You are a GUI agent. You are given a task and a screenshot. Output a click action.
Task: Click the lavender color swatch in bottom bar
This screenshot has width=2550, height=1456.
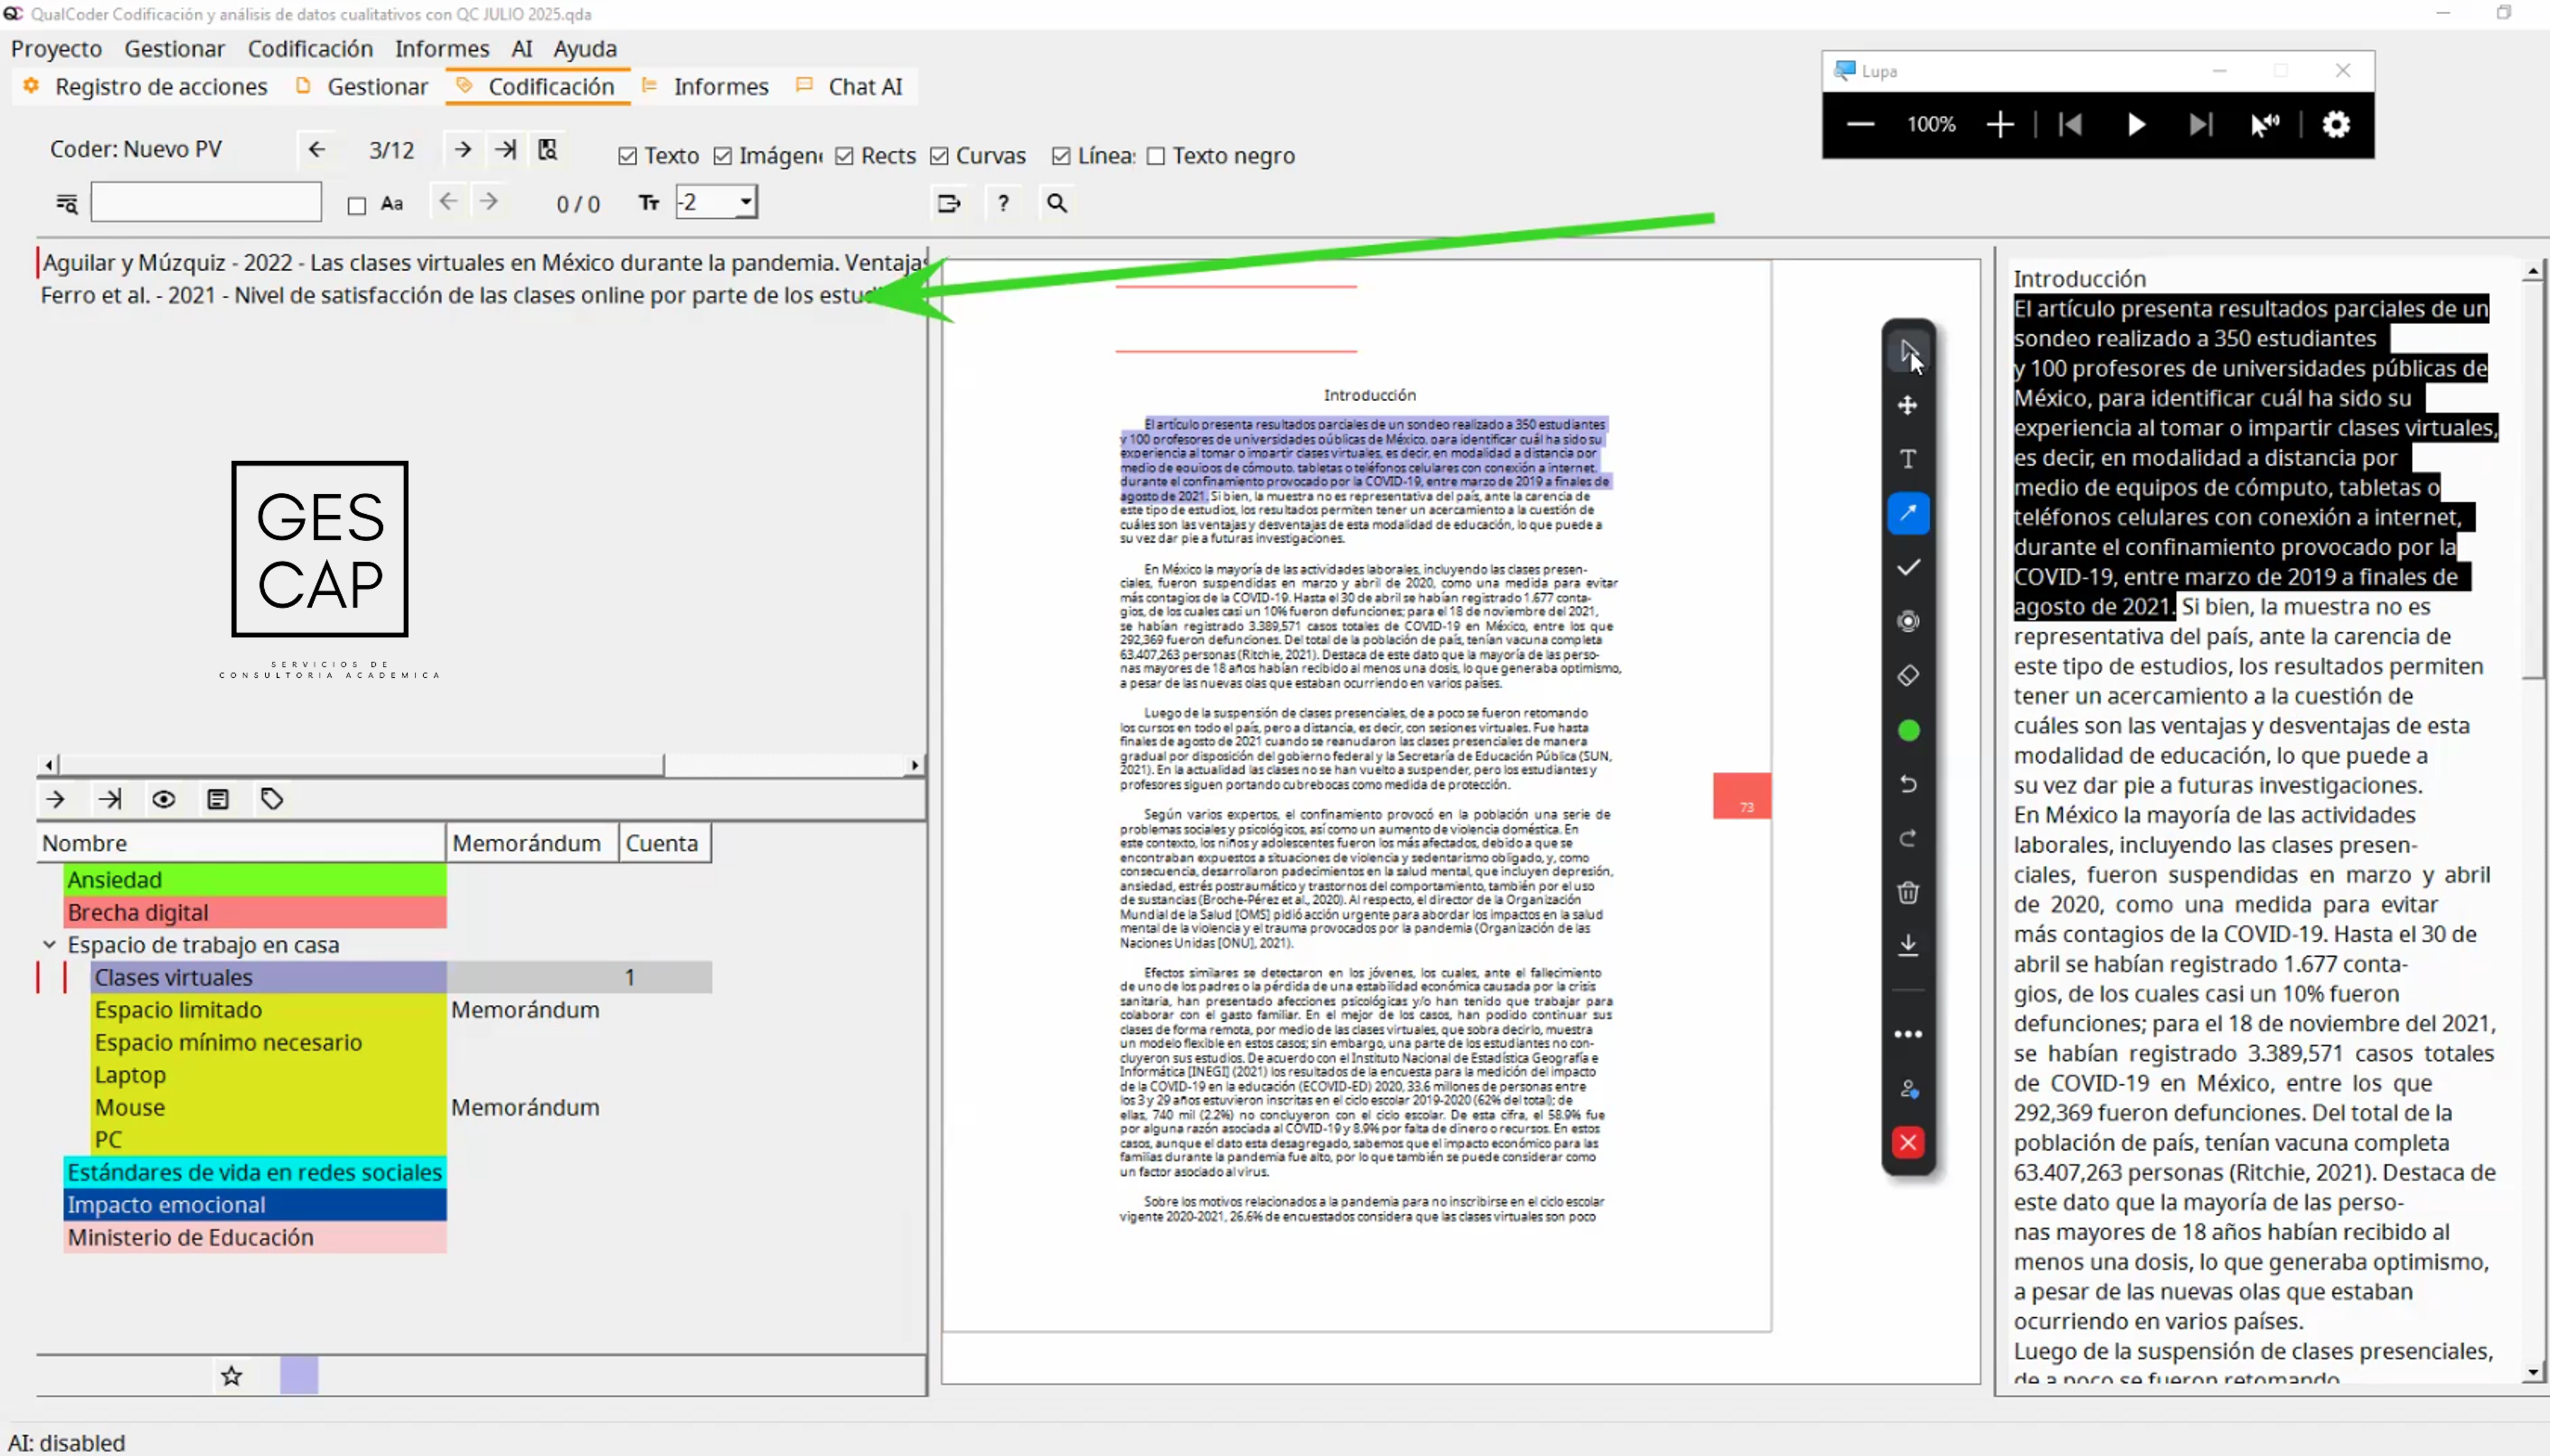(x=299, y=1376)
